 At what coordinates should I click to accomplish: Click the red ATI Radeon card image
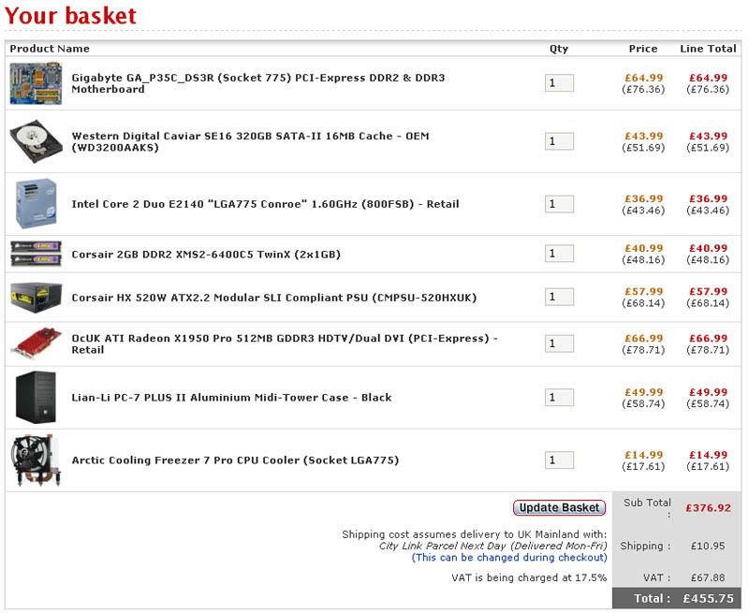tap(36, 343)
